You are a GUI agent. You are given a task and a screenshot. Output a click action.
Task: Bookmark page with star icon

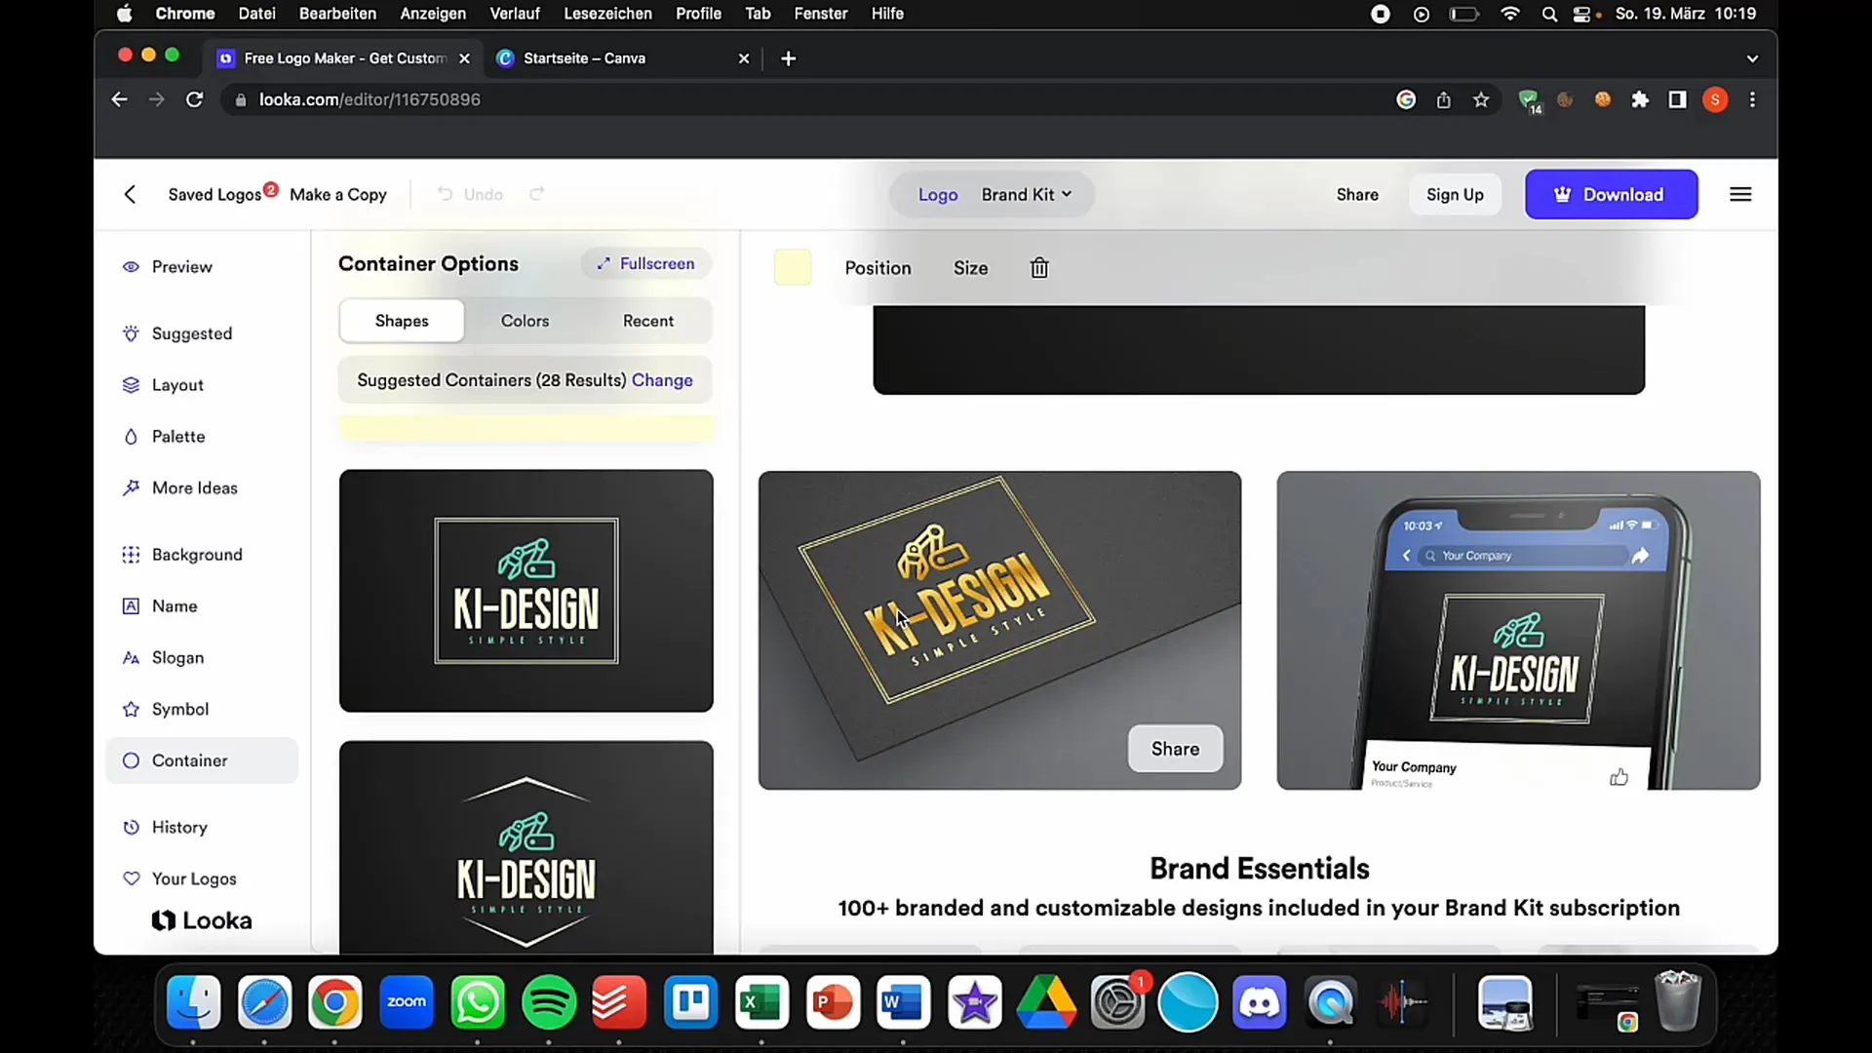(x=1481, y=99)
